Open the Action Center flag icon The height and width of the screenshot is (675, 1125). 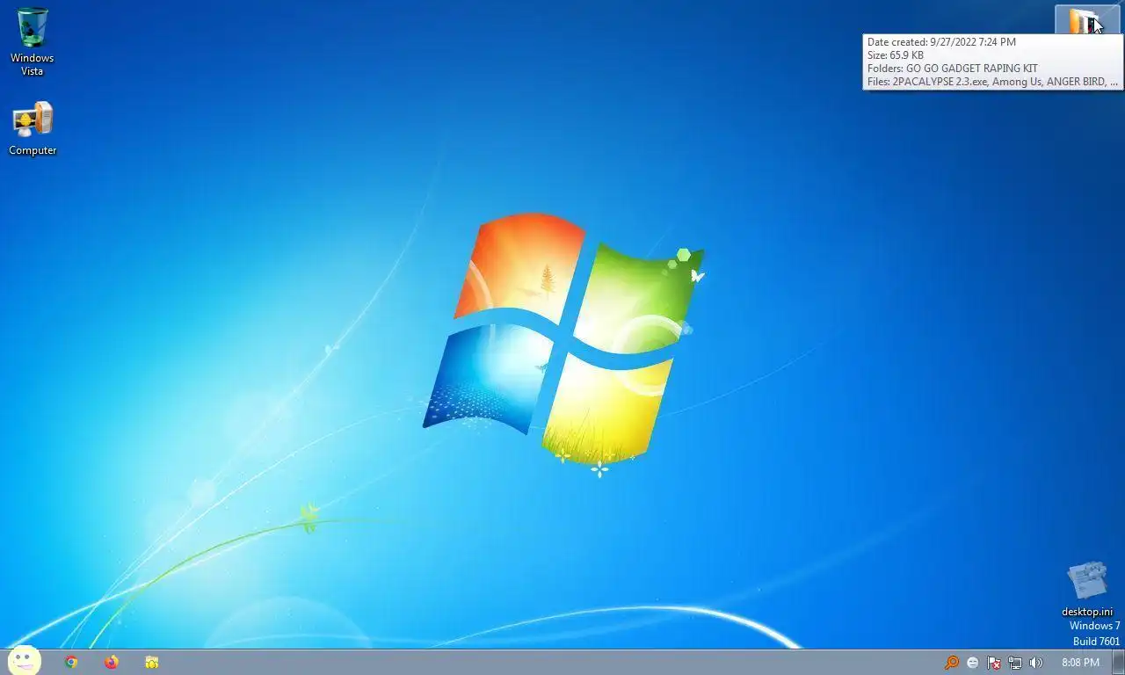coord(994,663)
